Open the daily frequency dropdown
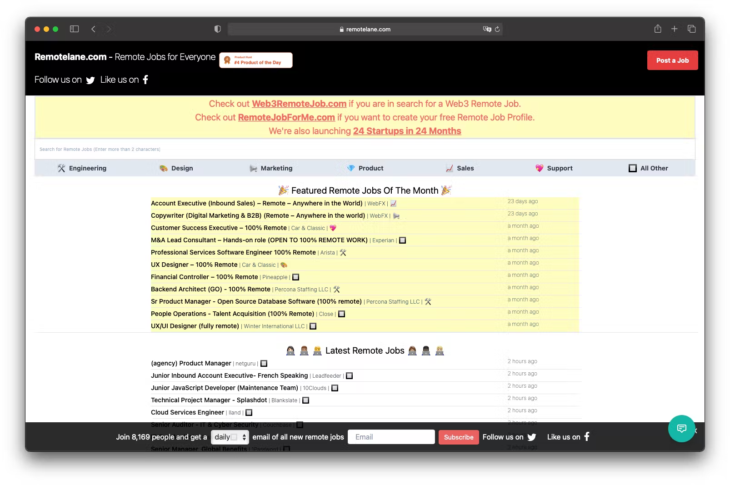Image resolution: width=730 pixels, height=485 pixels. click(x=230, y=437)
